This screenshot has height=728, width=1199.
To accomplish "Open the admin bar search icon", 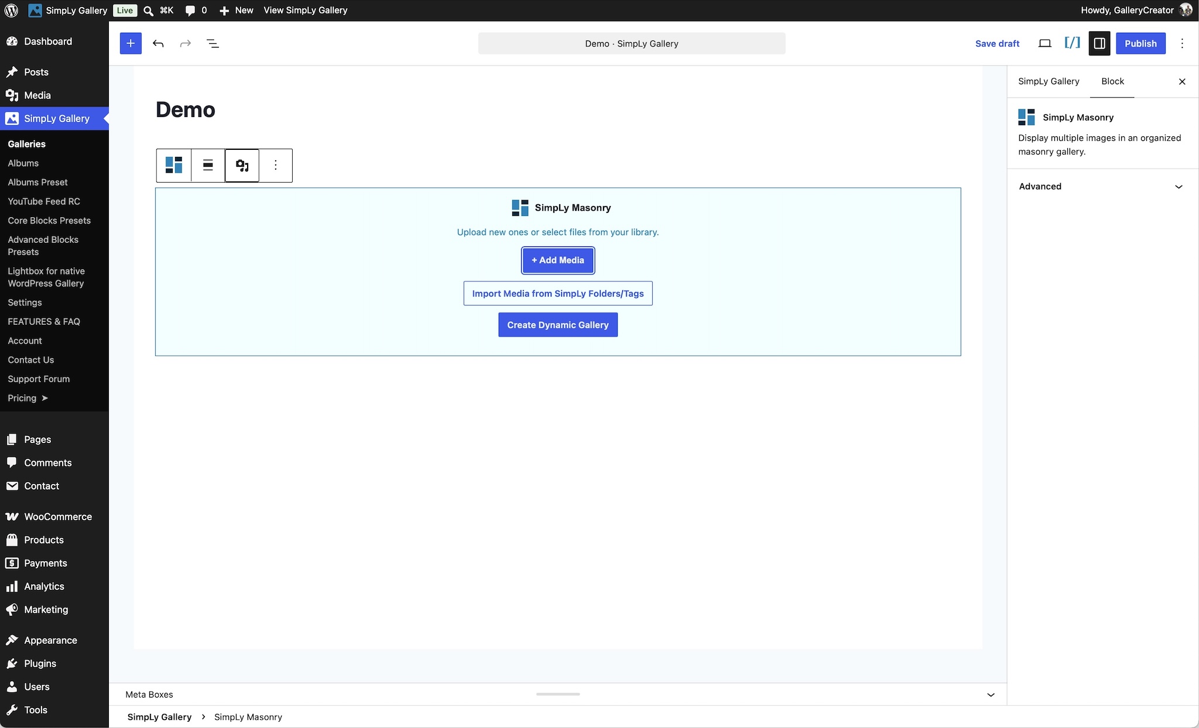I will (x=149, y=11).
